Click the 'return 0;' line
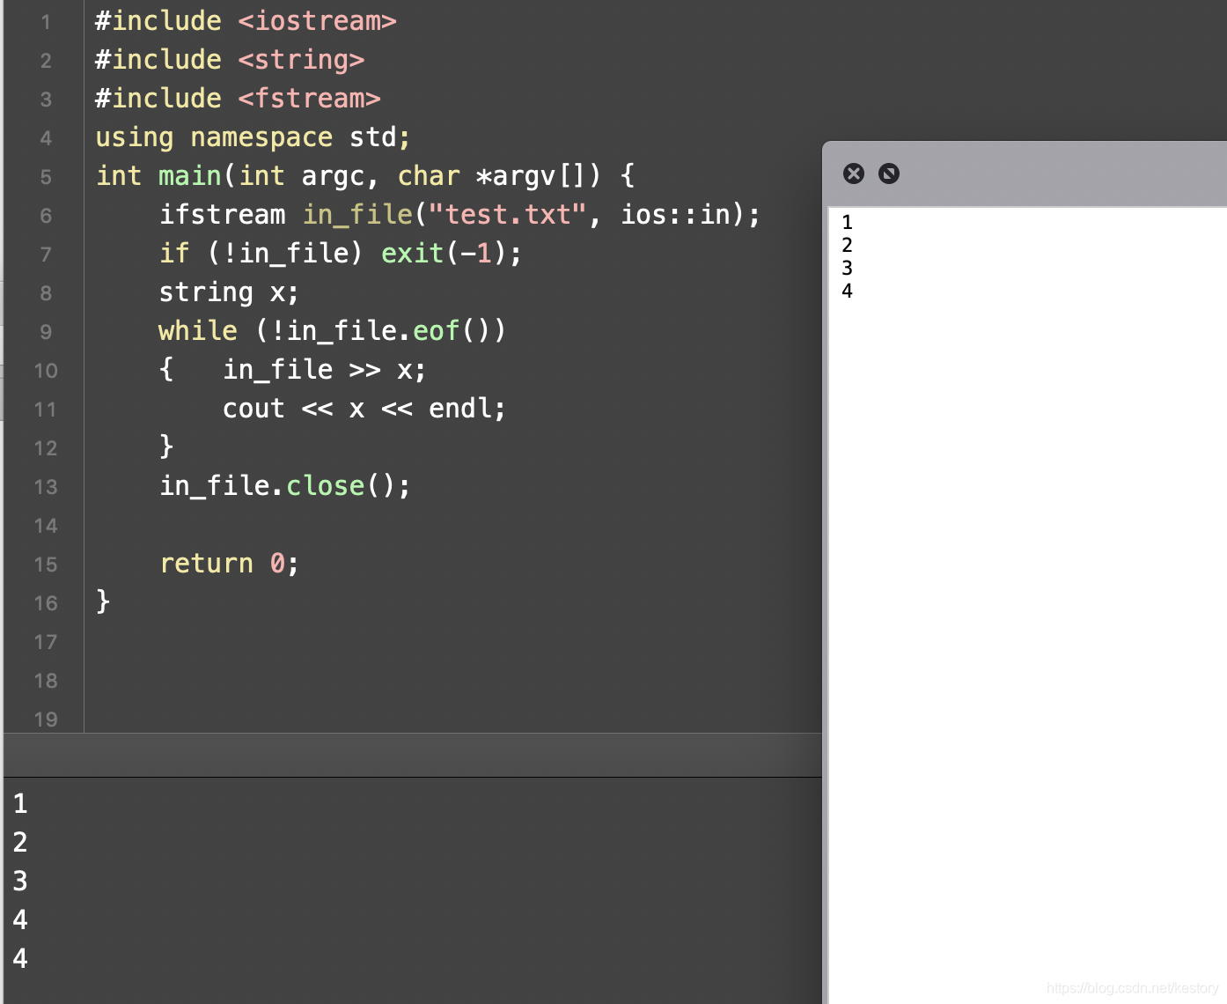This screenshot has width=1227, height=1004. [x=230, y=564]
